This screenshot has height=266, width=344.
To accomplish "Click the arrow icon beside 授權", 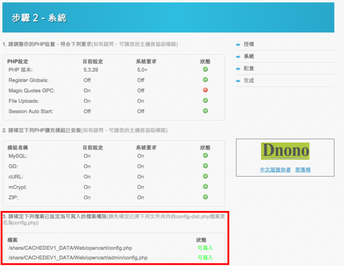I will [x=238, y=44].
